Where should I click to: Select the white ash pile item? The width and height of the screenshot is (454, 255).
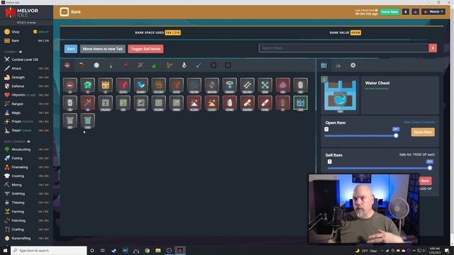[x=194, y=103]
